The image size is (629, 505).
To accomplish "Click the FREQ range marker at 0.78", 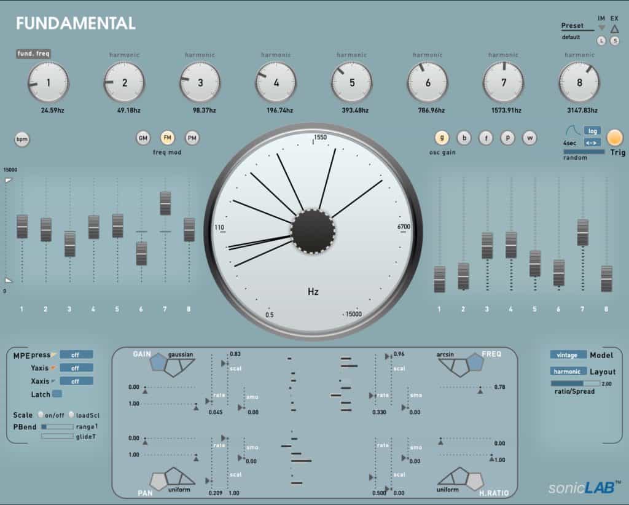I will pos(480,390).
